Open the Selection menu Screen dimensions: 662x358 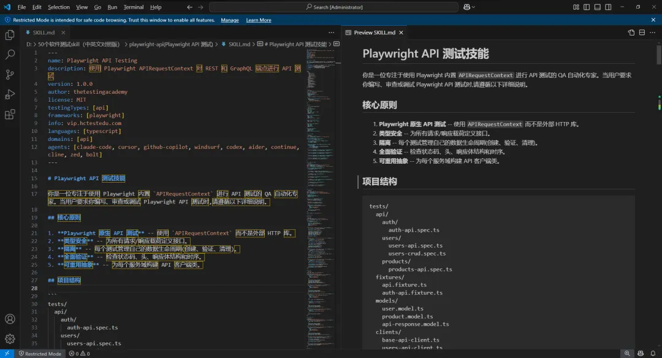click(x=59, y=7)
